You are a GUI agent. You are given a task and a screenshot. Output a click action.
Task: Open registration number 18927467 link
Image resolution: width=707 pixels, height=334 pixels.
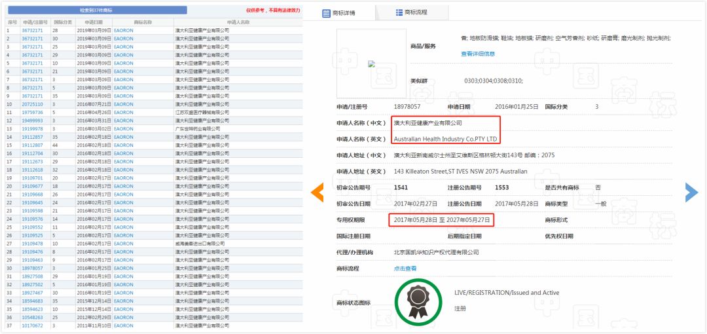click(32, 293)
